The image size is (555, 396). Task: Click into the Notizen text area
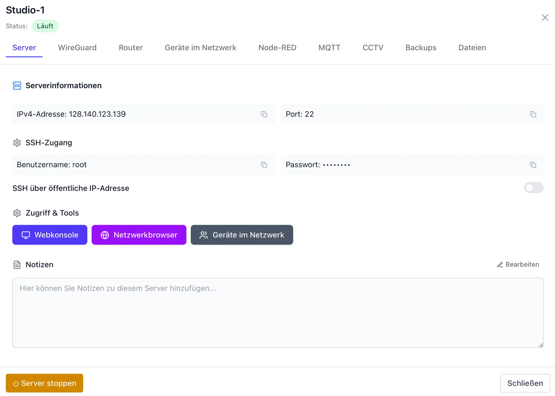[x=277, y=313]
